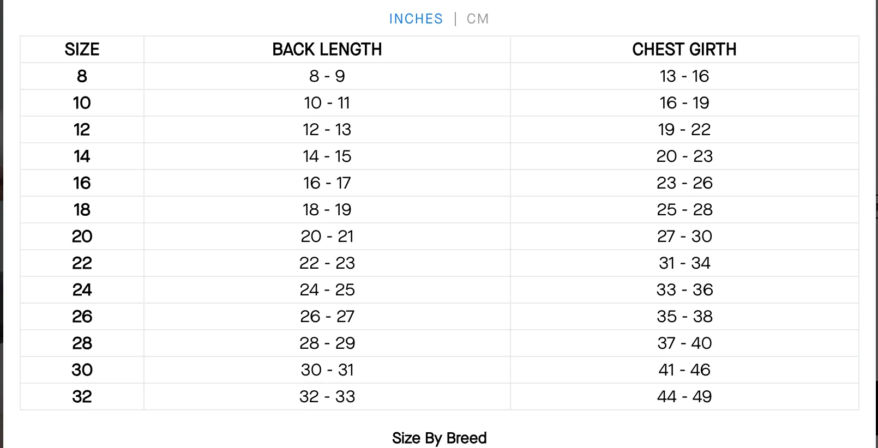The image size is (878, 448).
Task: Click back length cell 30 - 31
Action: [x=327, y=370]
